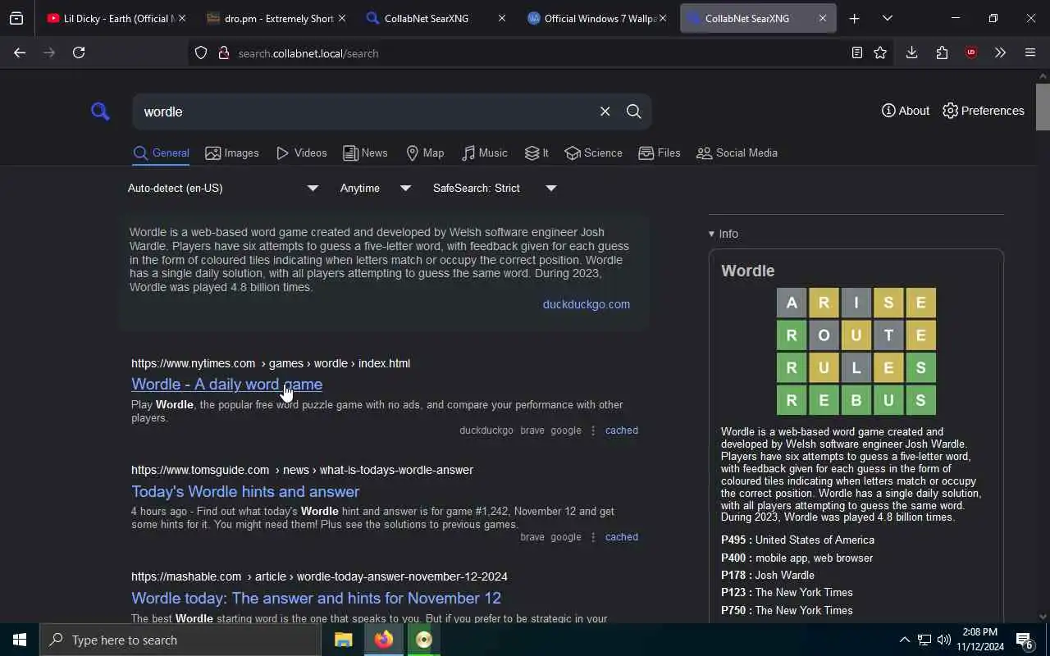Open the SafeSearch Strict dropdown
The image size is (1050, 656).
pos(495,189)
